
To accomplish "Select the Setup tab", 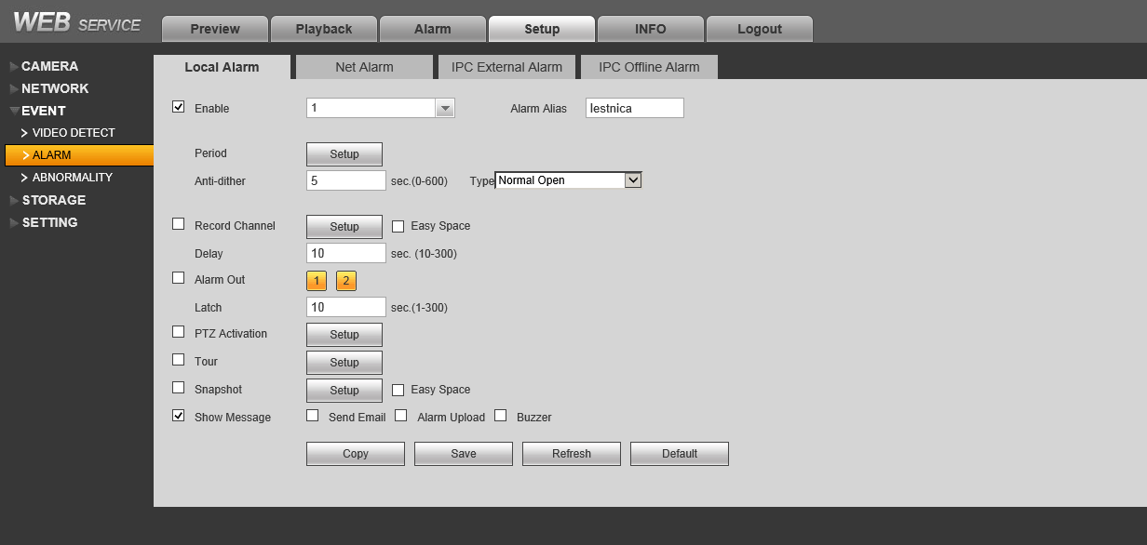I will pyautogui.click(x=542, y=29).
